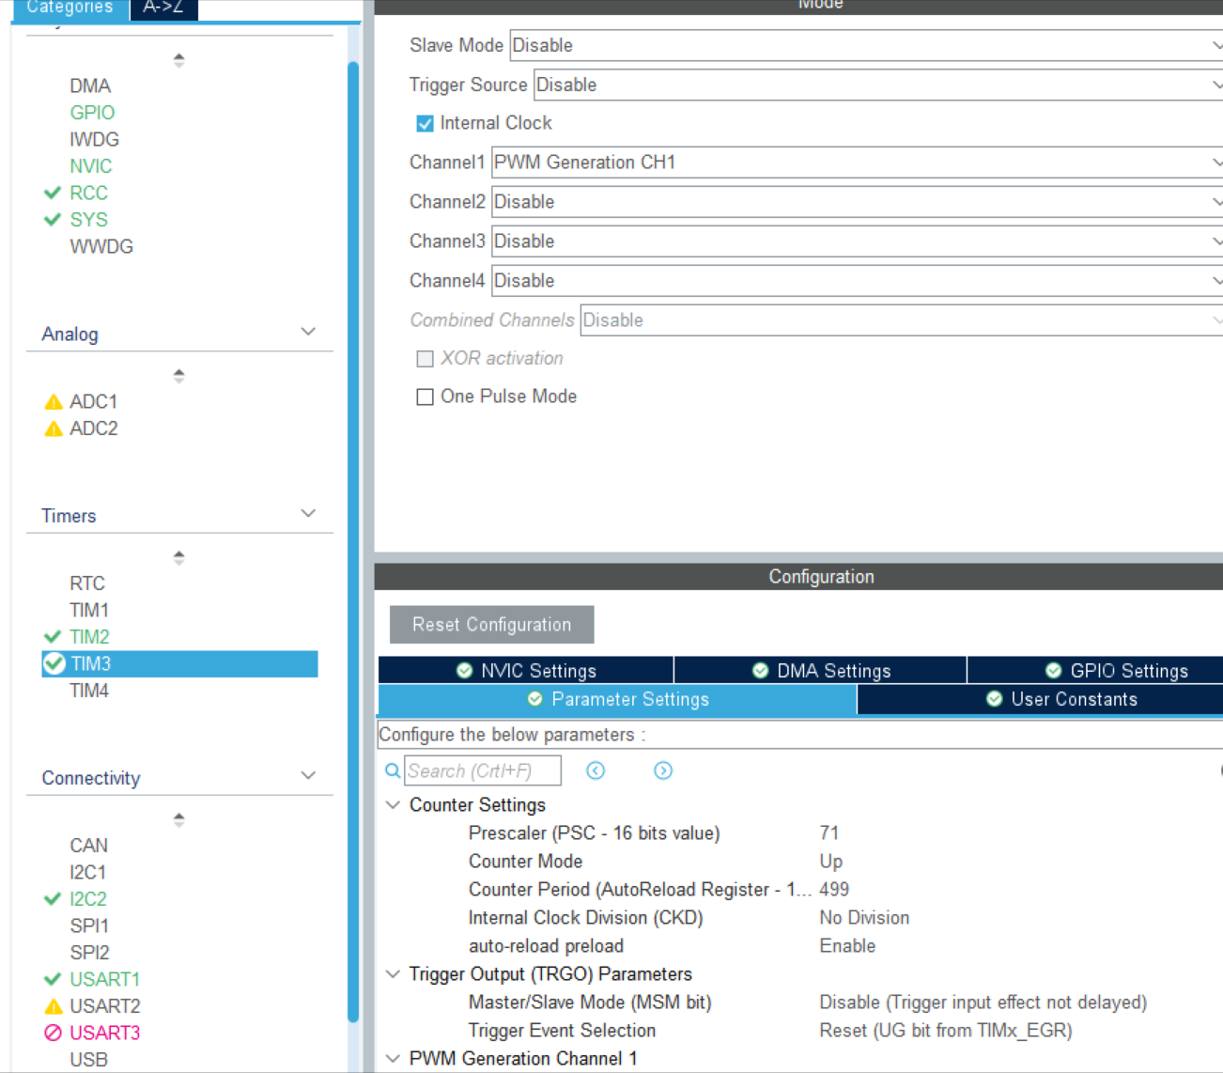Screen dimensions: 1223x1073
Task: Switch to the GPIO Settings tab
Action: point(1095,670)
